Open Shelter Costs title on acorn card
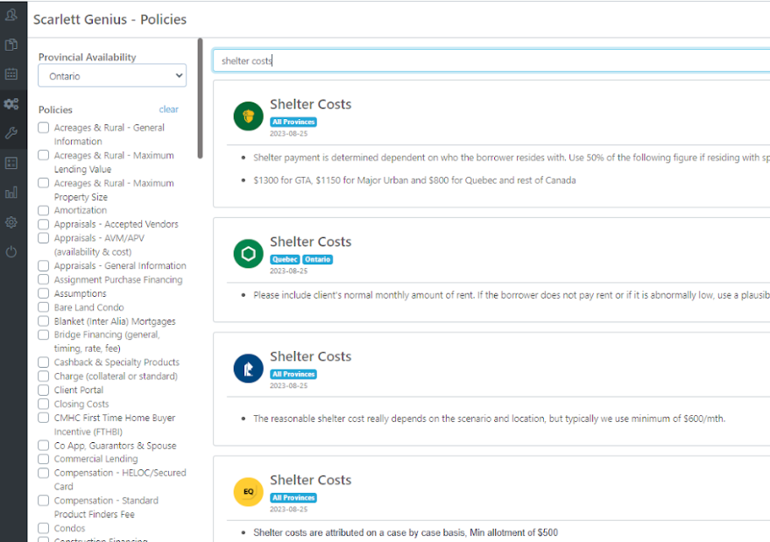The width and height of the screenshot is (770, 542). point(311,104)
